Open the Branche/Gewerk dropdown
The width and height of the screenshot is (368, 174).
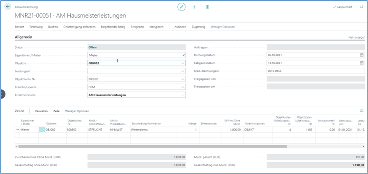pos(183,87)
